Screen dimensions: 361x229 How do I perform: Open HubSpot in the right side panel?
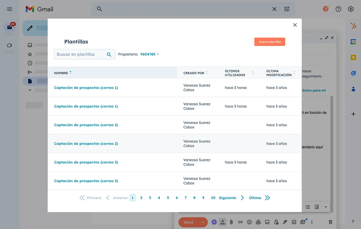click(353, 26)
